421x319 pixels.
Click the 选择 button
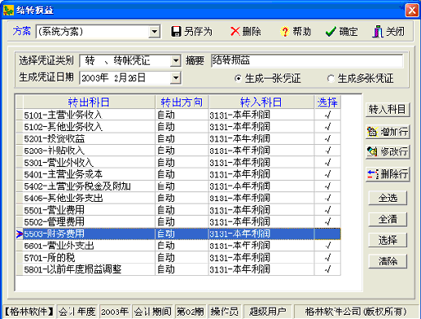coord(388,240)
